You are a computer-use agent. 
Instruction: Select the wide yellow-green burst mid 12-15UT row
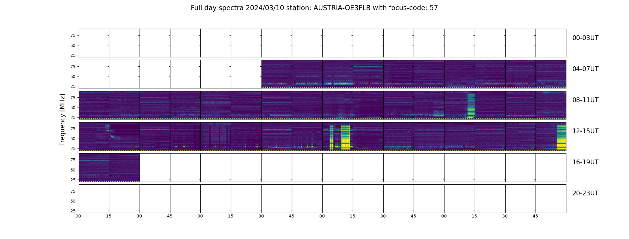[x=346, y=137]
